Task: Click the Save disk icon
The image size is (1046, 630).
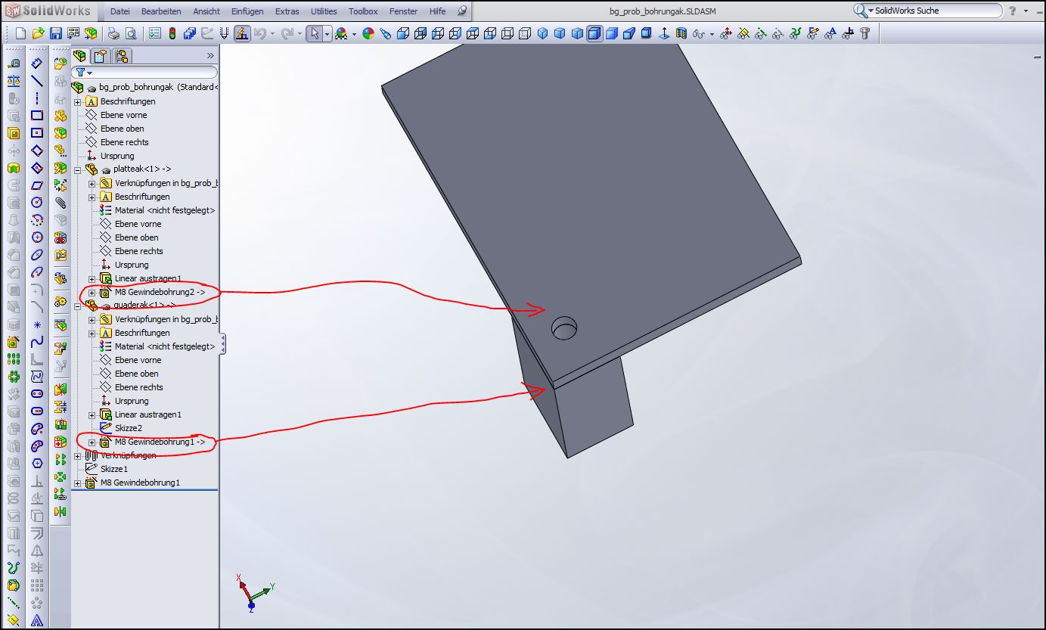Action: click(56, 34)
